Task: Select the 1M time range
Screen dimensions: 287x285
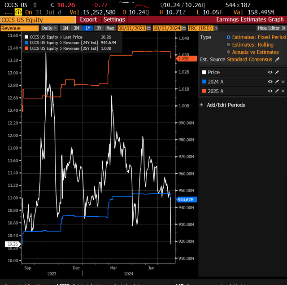Action: click(x=65, y=28)
